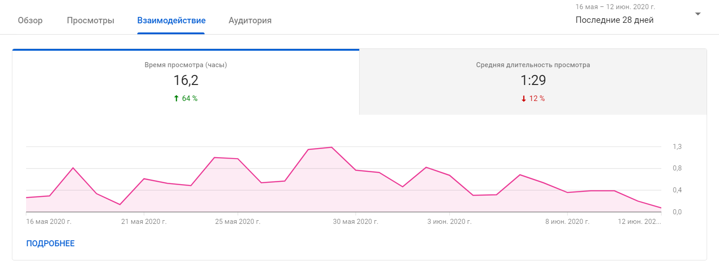
Task: Click the ПОДРОБНЕЕ link
Action: (x=50, y=244)
